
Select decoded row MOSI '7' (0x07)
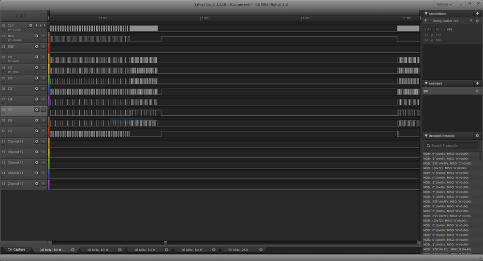tap(451, 192)
